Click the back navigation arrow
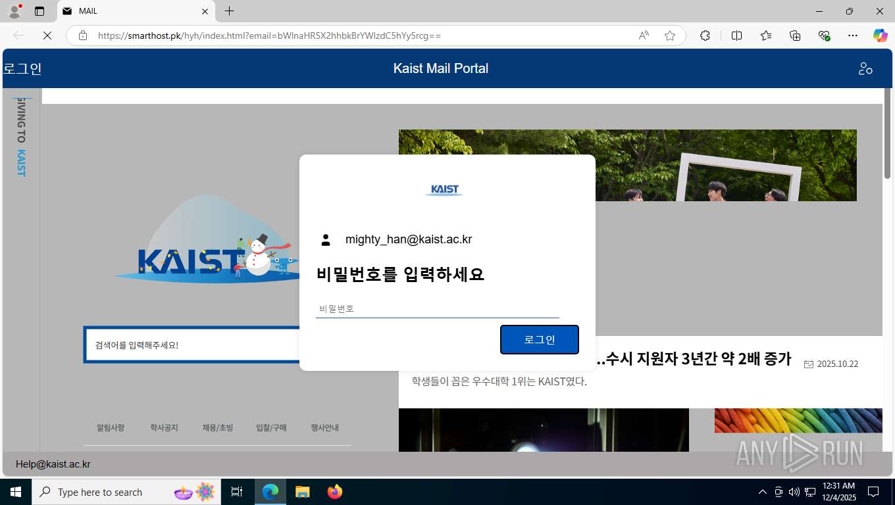The image size is (895, 505). [x=18, y=36]
